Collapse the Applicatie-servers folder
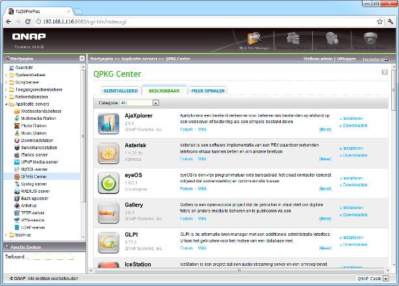This screenshot has height=286, width=399. point(6,104)
